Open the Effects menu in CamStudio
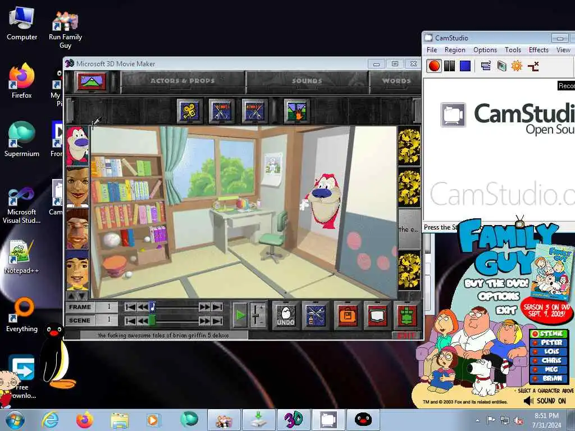Image resolution: width=575 pixels, height=431 pixels. pyautogui.click(x=539, y=50)
